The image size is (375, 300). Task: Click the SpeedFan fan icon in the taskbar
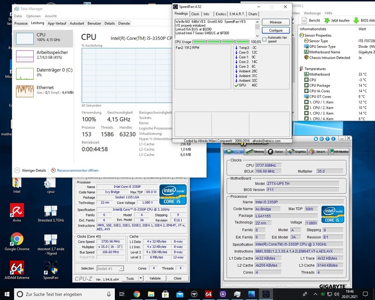pyautogui.click(x=266, y=294)
